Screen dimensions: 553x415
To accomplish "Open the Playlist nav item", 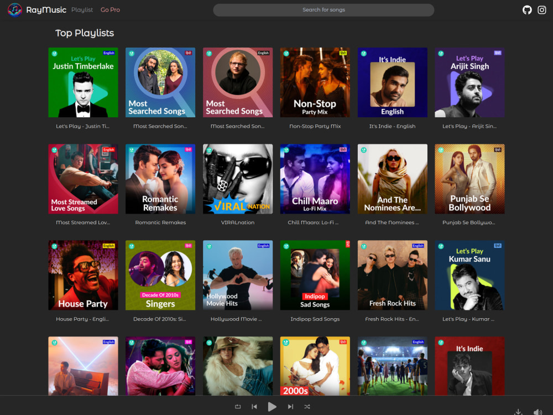I will click(82, 10).
